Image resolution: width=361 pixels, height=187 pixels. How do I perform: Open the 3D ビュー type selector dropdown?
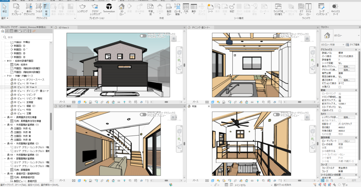[341, 36]
